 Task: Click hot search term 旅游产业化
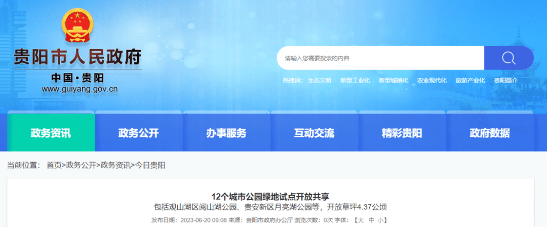470,81
